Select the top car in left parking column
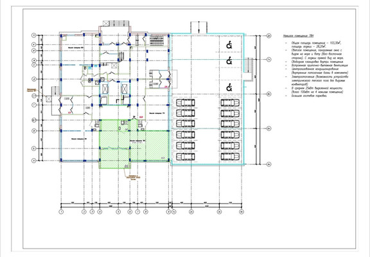 coord(186,103)
